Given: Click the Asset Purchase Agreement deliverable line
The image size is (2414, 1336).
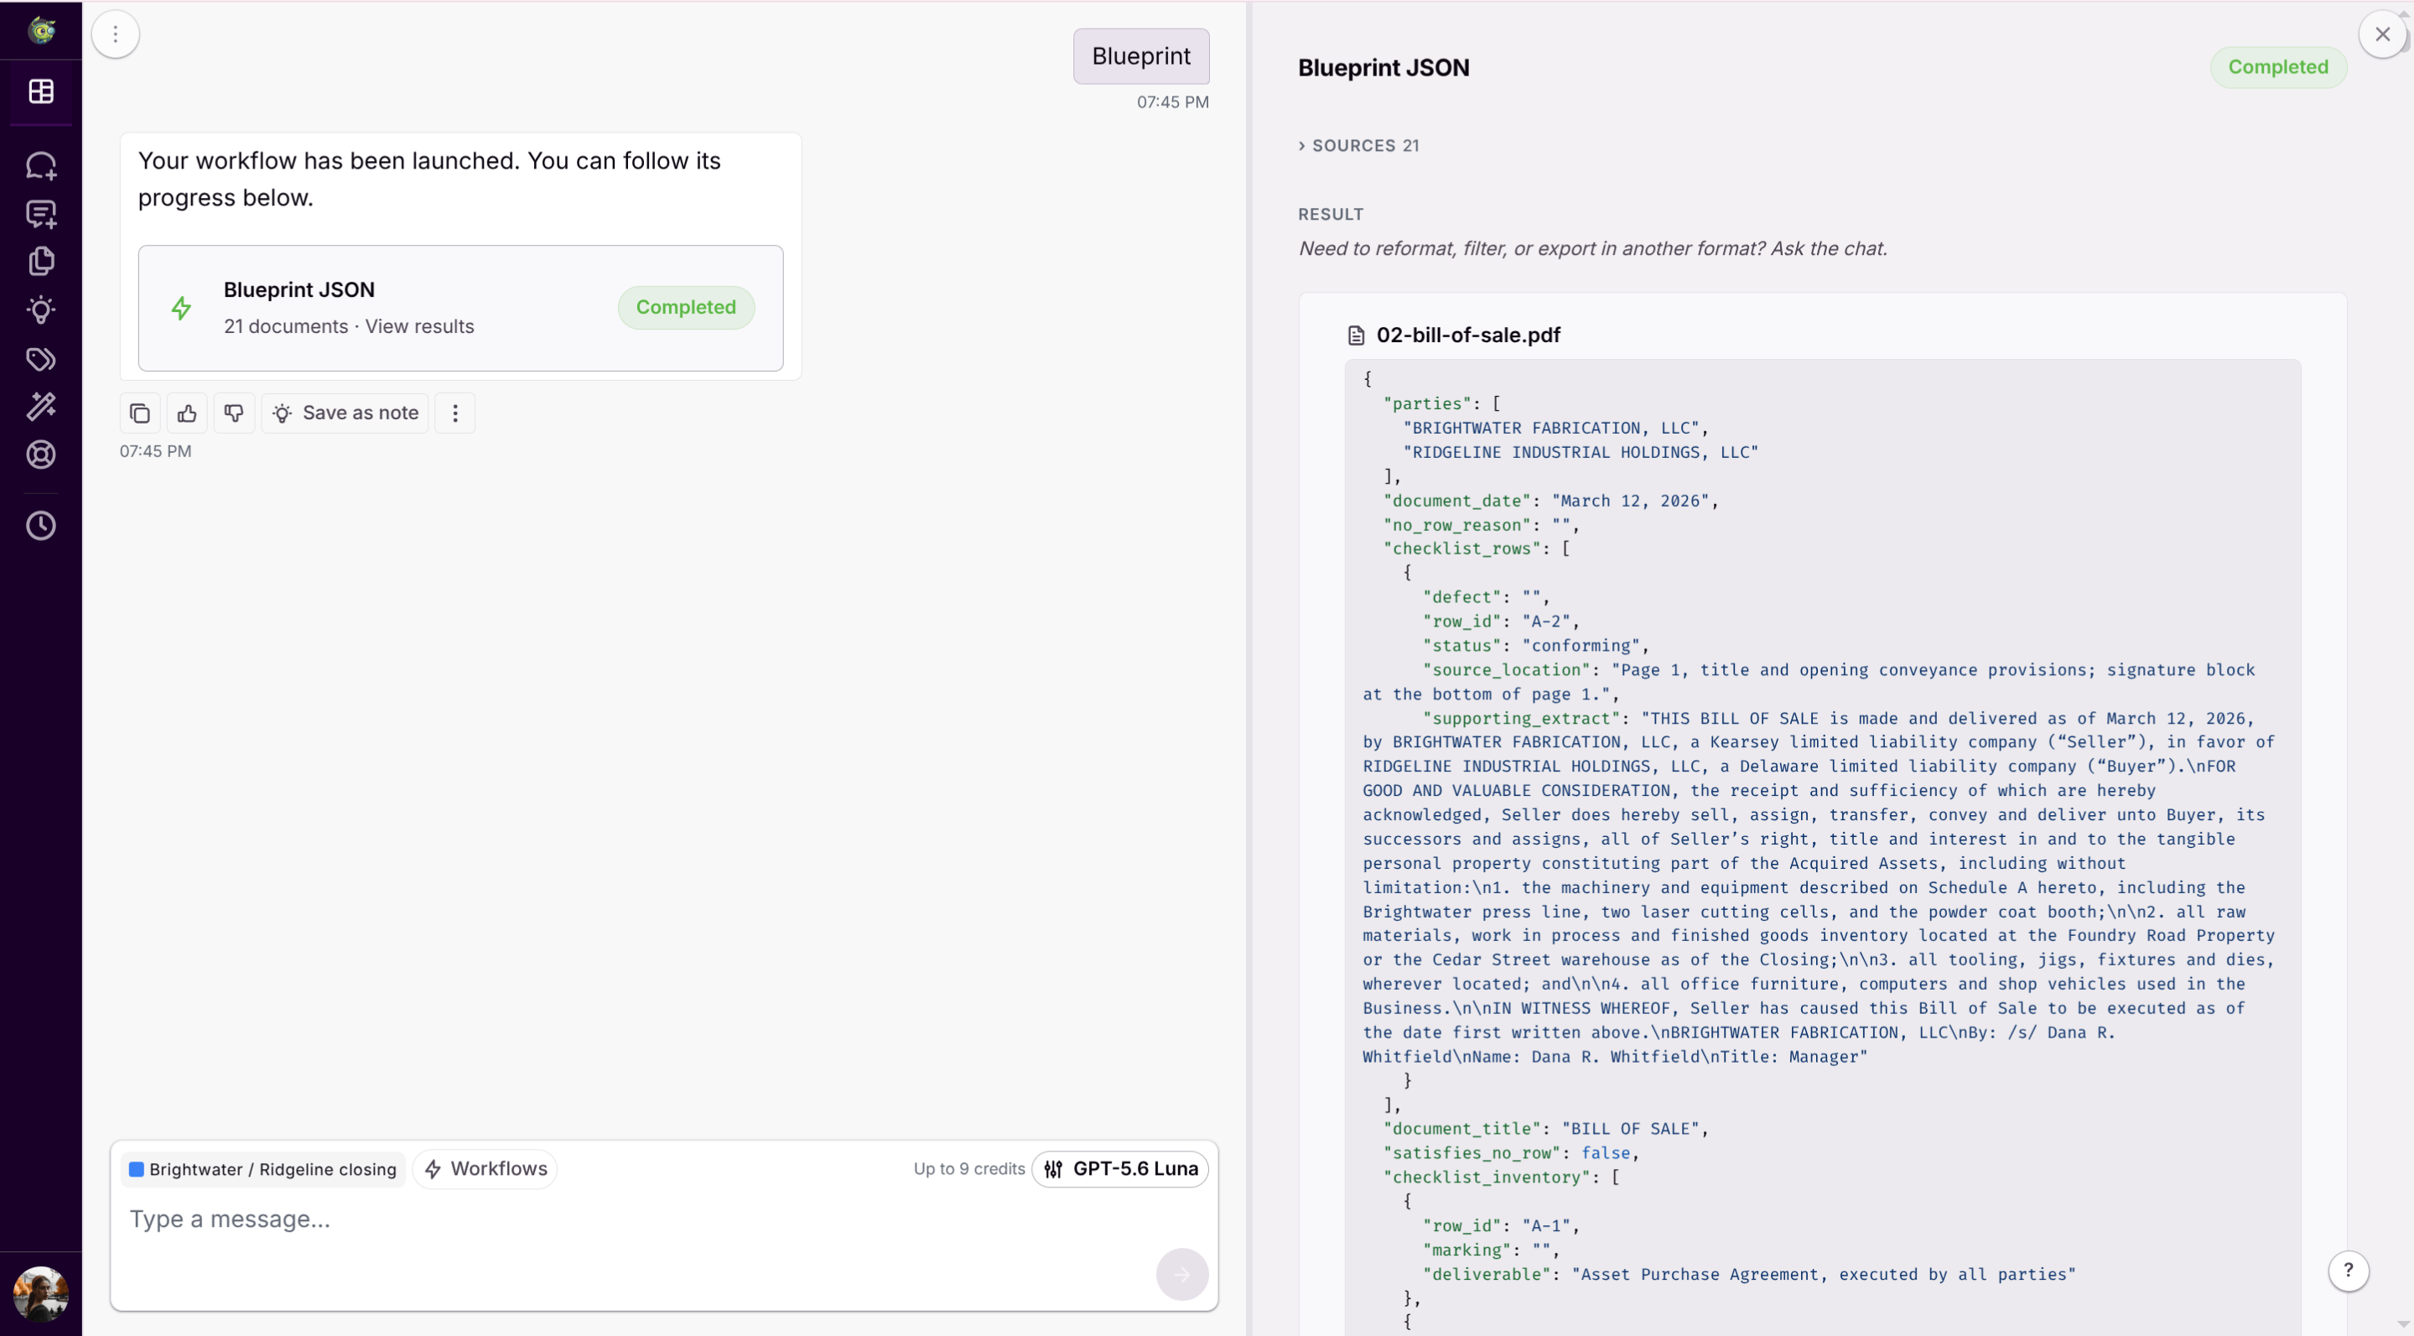Looking at the screenshot, I should click(1750, 1275).
